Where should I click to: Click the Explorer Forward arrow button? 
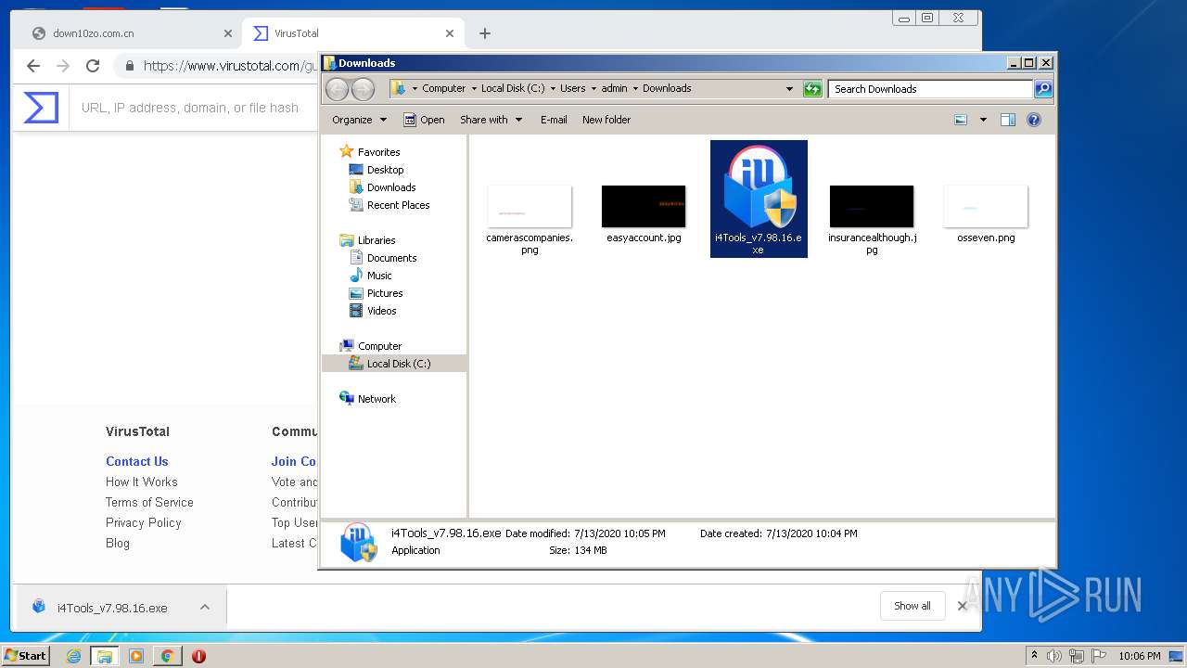coord(364,89)
